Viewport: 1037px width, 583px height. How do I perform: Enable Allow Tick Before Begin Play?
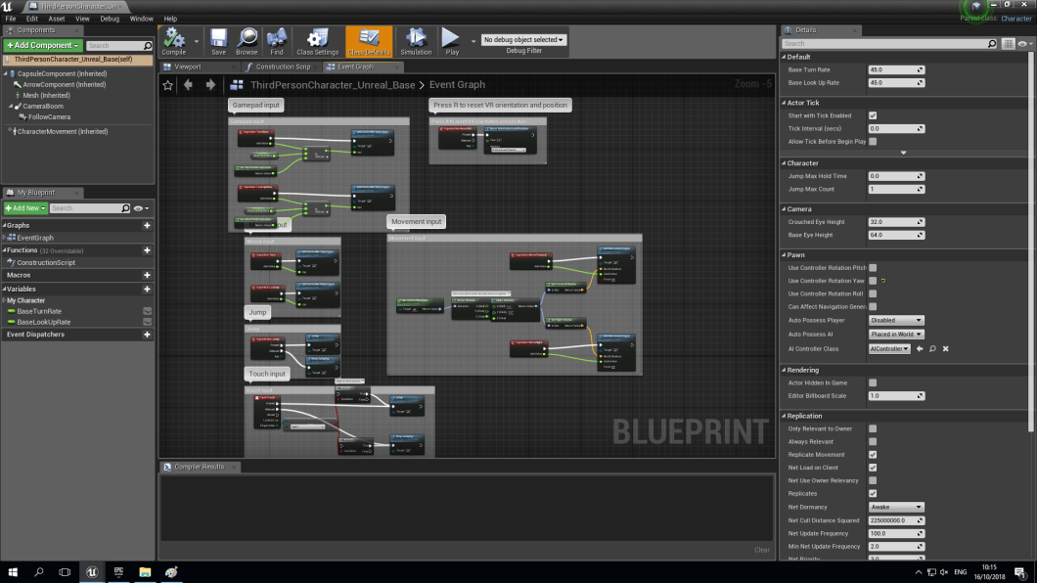[873, 142]
